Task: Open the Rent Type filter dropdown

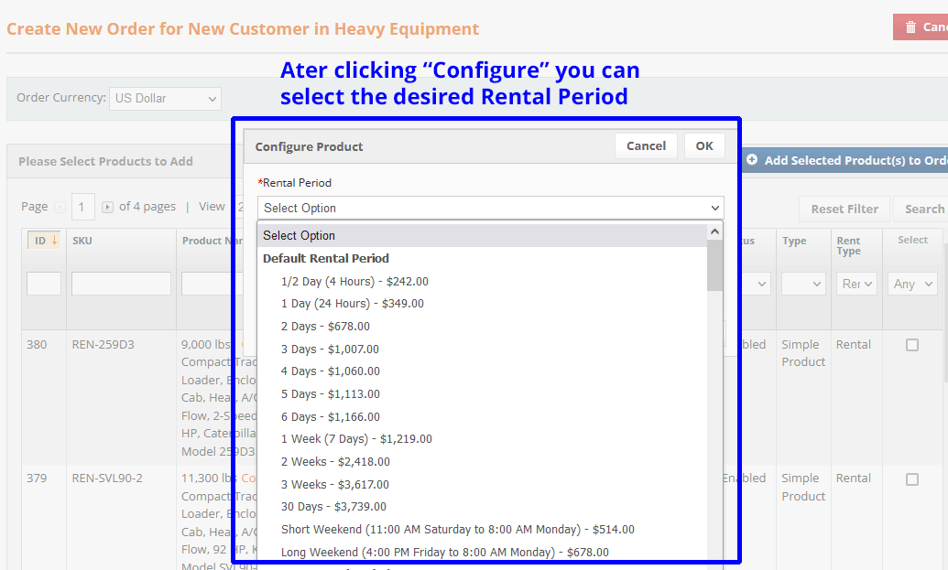Action: pyautogui.click(x=856, y=285)
